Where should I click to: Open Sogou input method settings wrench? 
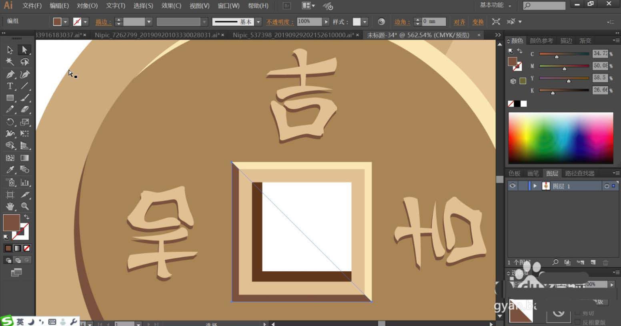73,322
